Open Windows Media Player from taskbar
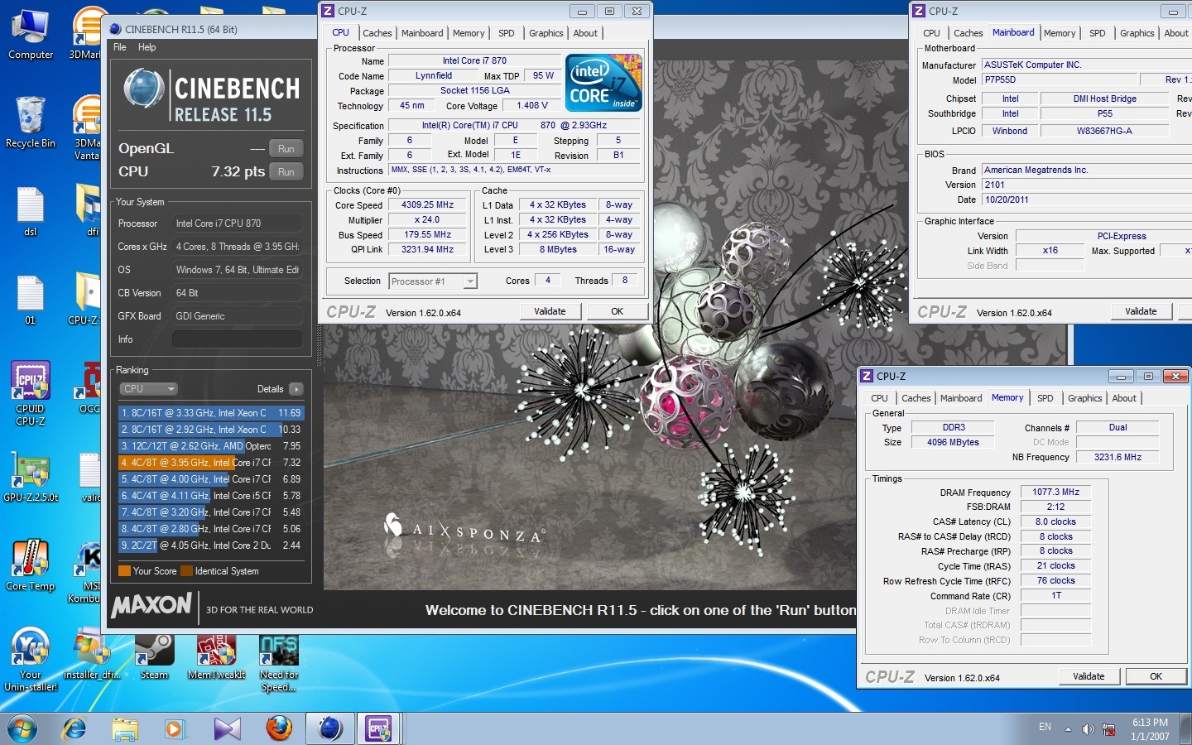This screenshot has height=745, width=1192. (175, 729)
